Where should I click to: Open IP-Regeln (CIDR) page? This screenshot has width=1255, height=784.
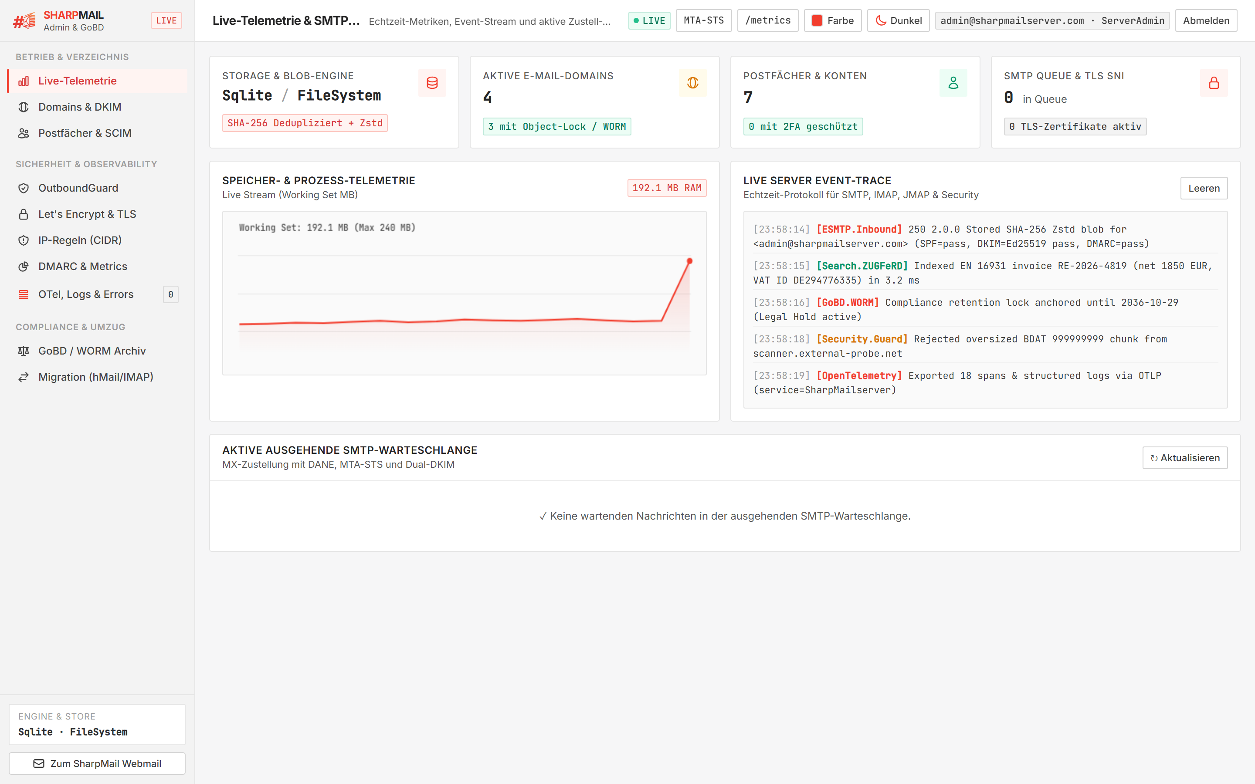coord(98,240)
